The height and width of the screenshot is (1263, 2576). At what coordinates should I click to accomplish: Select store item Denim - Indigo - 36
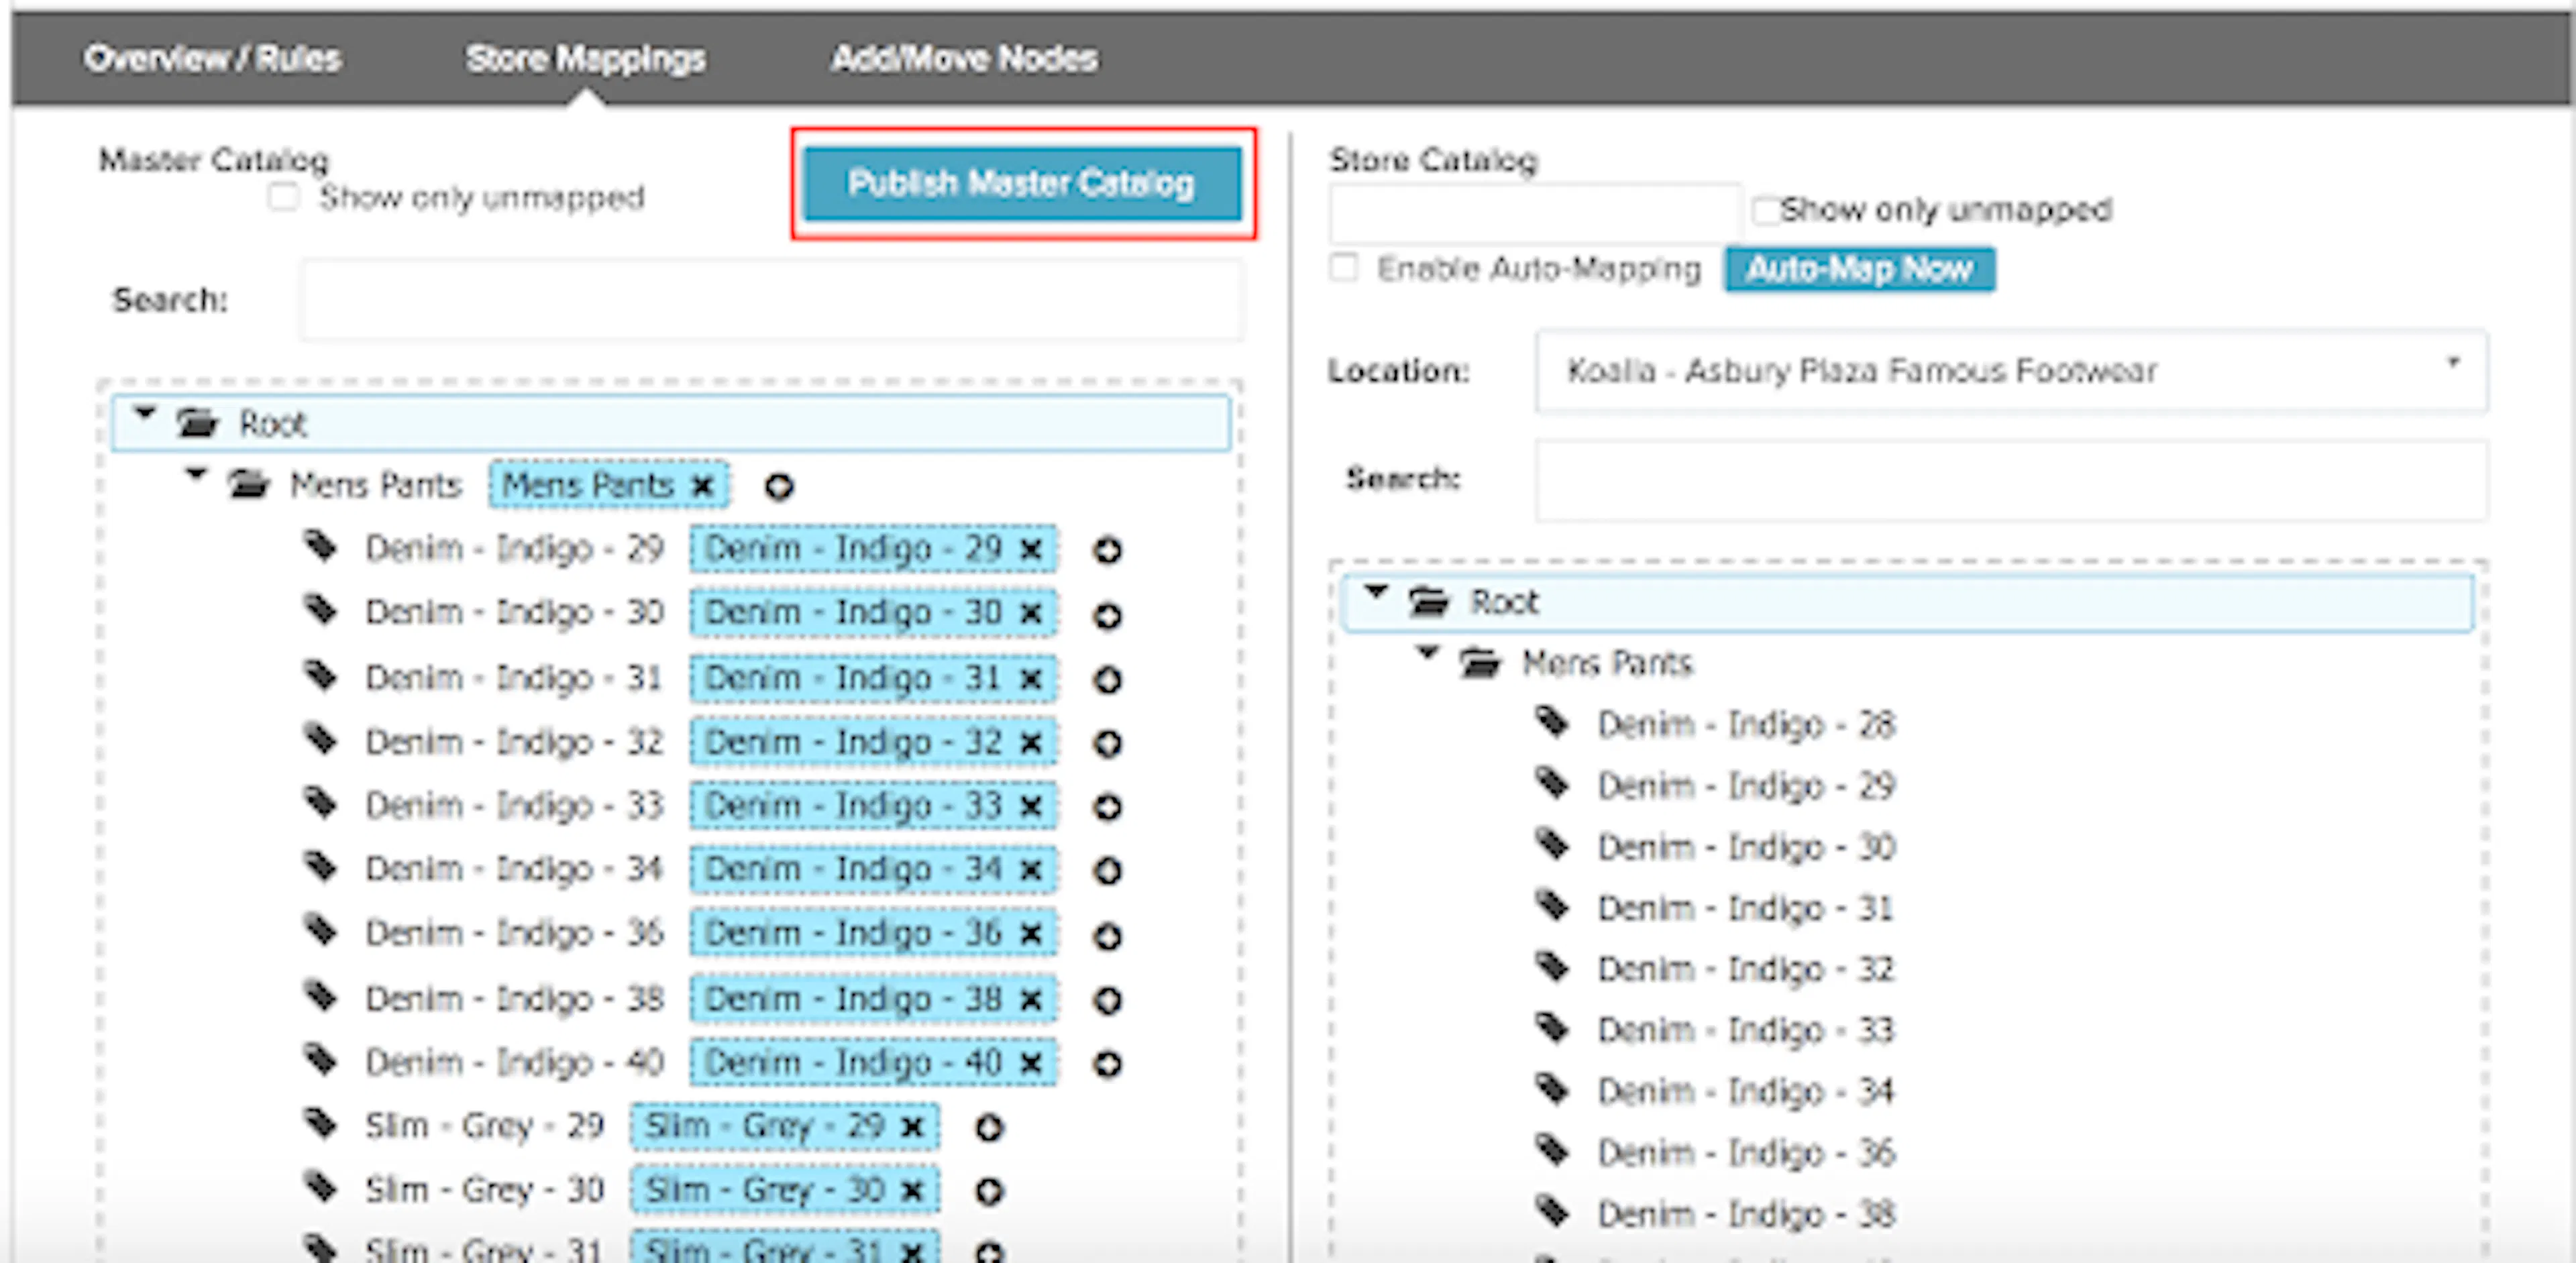(1746, 1154)
